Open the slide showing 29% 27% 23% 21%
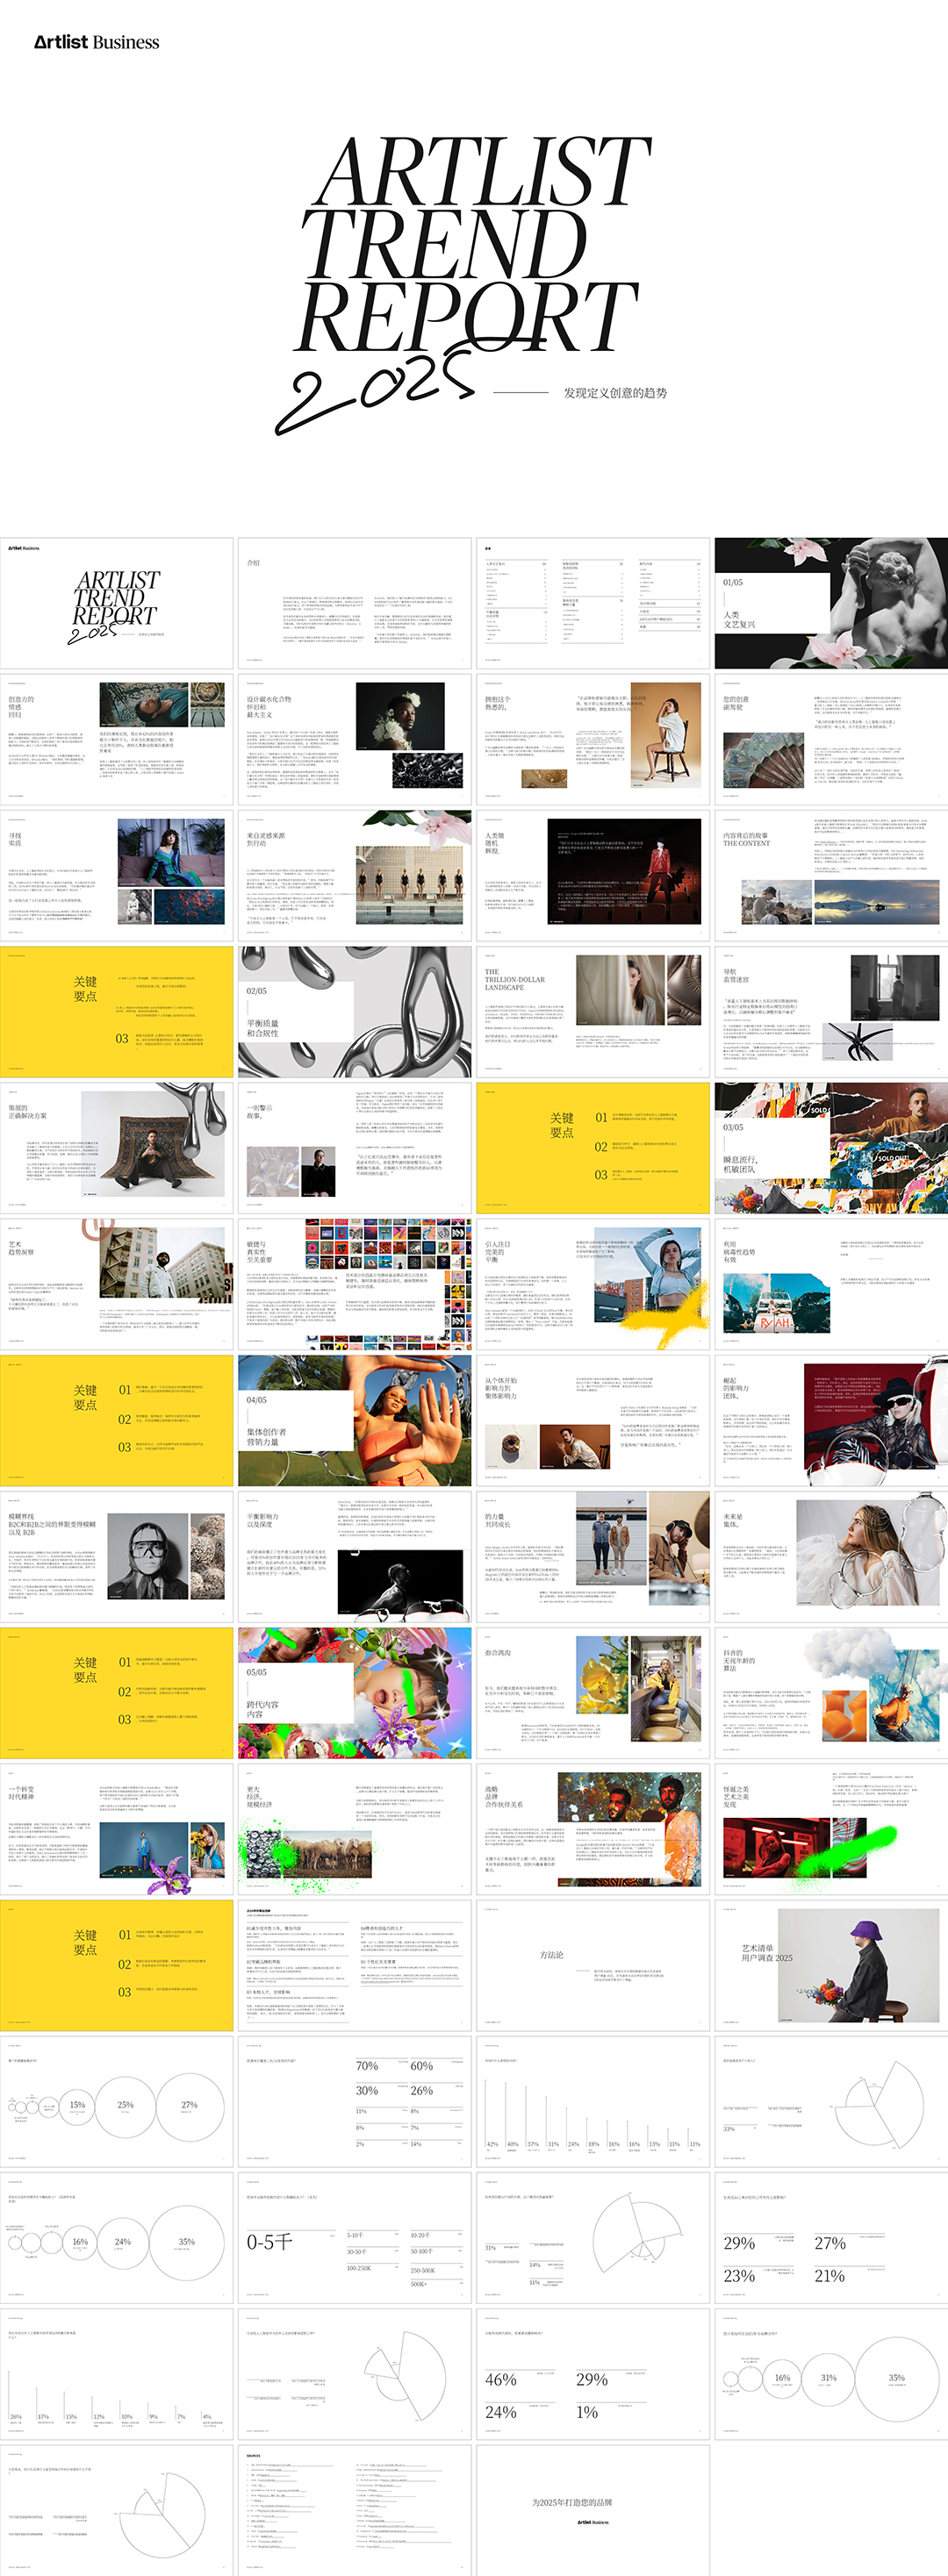Image resolution: width=948 pixels, height=2576 pixels. pyautogui.click(x=831, y=2238)
